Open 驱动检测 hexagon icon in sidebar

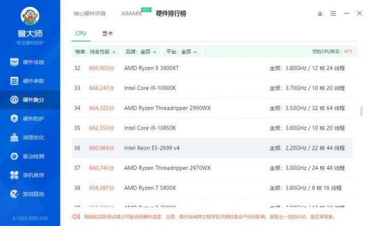coord(14,156)
